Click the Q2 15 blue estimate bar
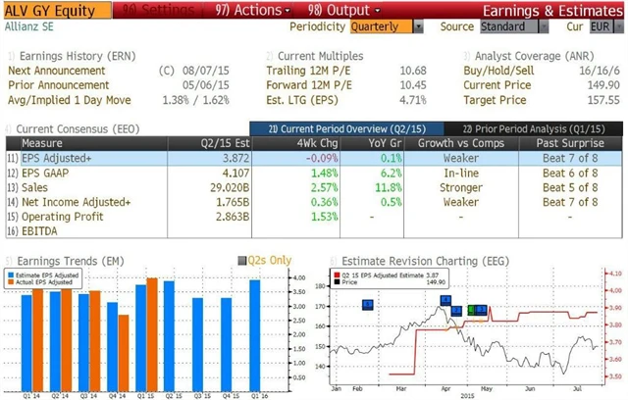628x400 pixels. coord(169,336)
